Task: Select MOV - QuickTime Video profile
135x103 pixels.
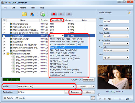Action: click(69, 56)
